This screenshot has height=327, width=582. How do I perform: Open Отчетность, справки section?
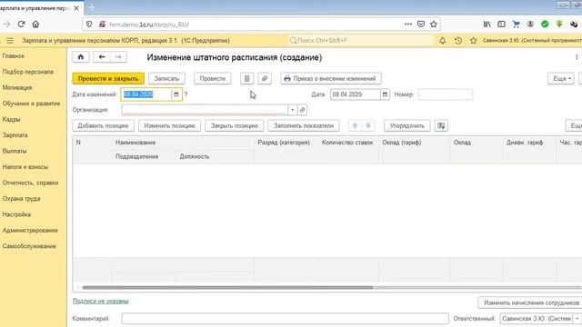30,183
